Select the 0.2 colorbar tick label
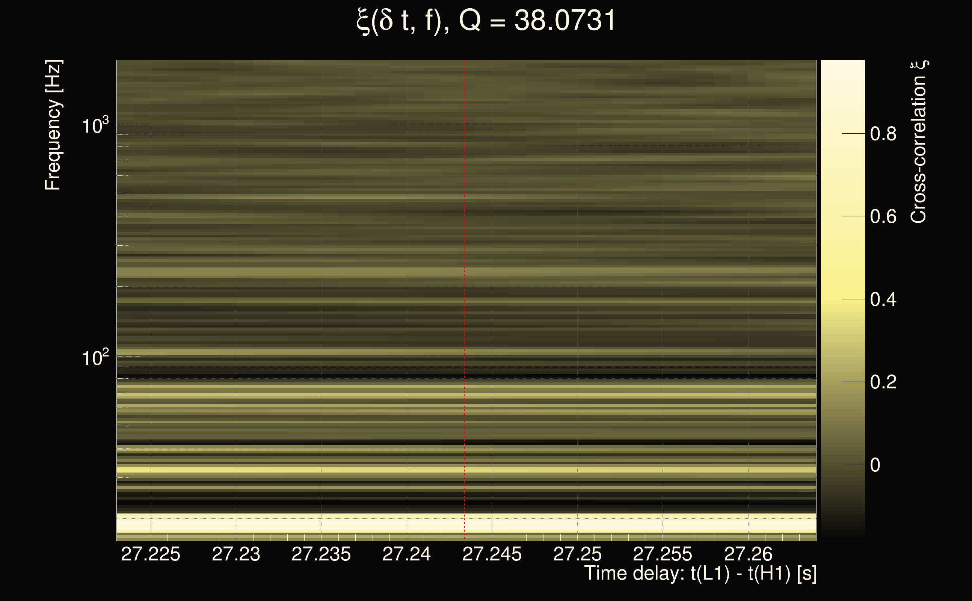 coord(883,382)
